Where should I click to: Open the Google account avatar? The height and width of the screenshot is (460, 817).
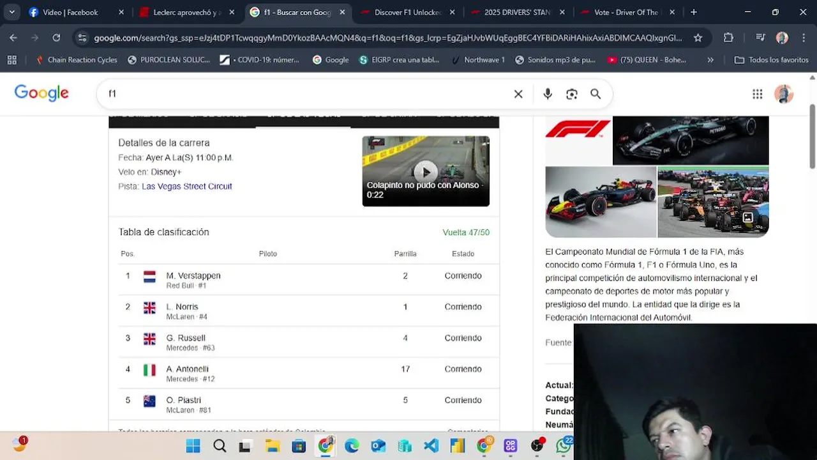(x=784, y=94)
